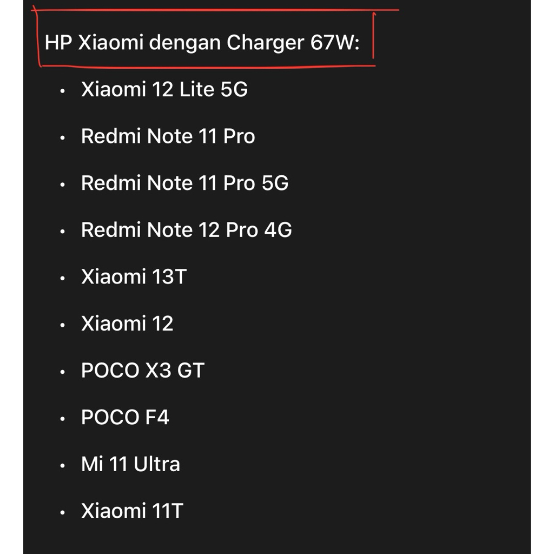Select the POCO X3 GT item
This screenshot has width=554, height=554.
(x=143, y=371)
